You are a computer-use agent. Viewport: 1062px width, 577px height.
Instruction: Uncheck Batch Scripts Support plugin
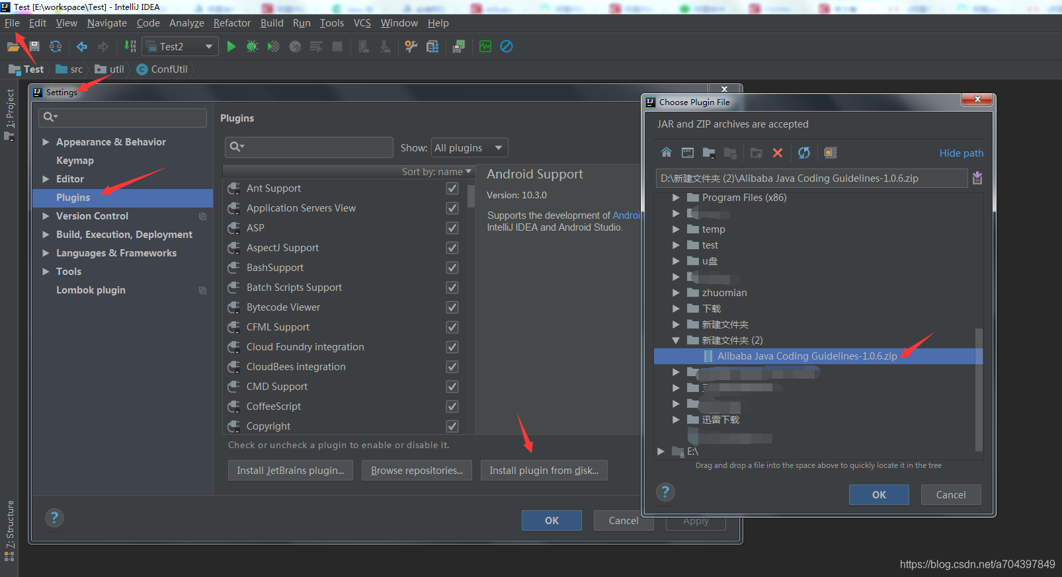[452, 288]
